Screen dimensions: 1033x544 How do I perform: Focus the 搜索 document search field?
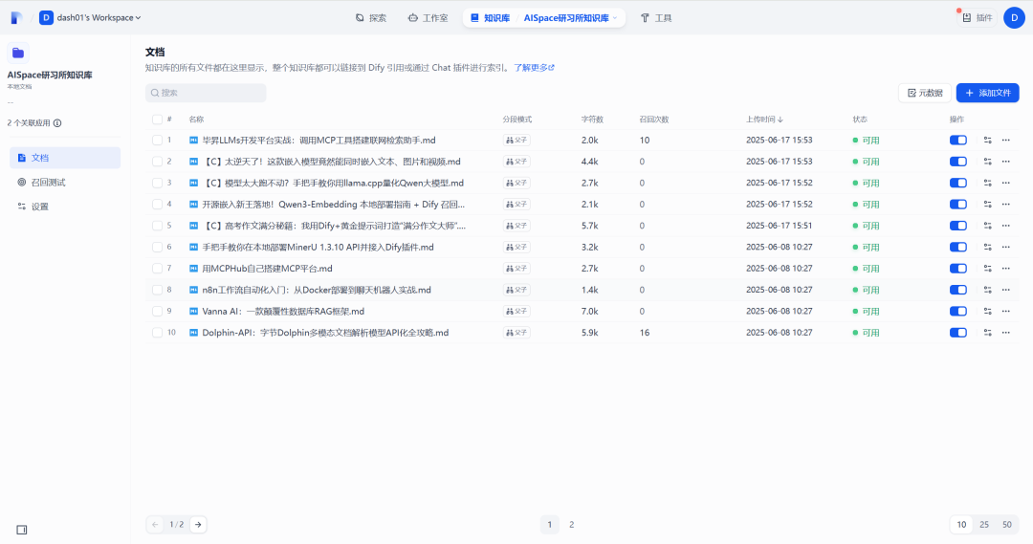pos(207,93)
